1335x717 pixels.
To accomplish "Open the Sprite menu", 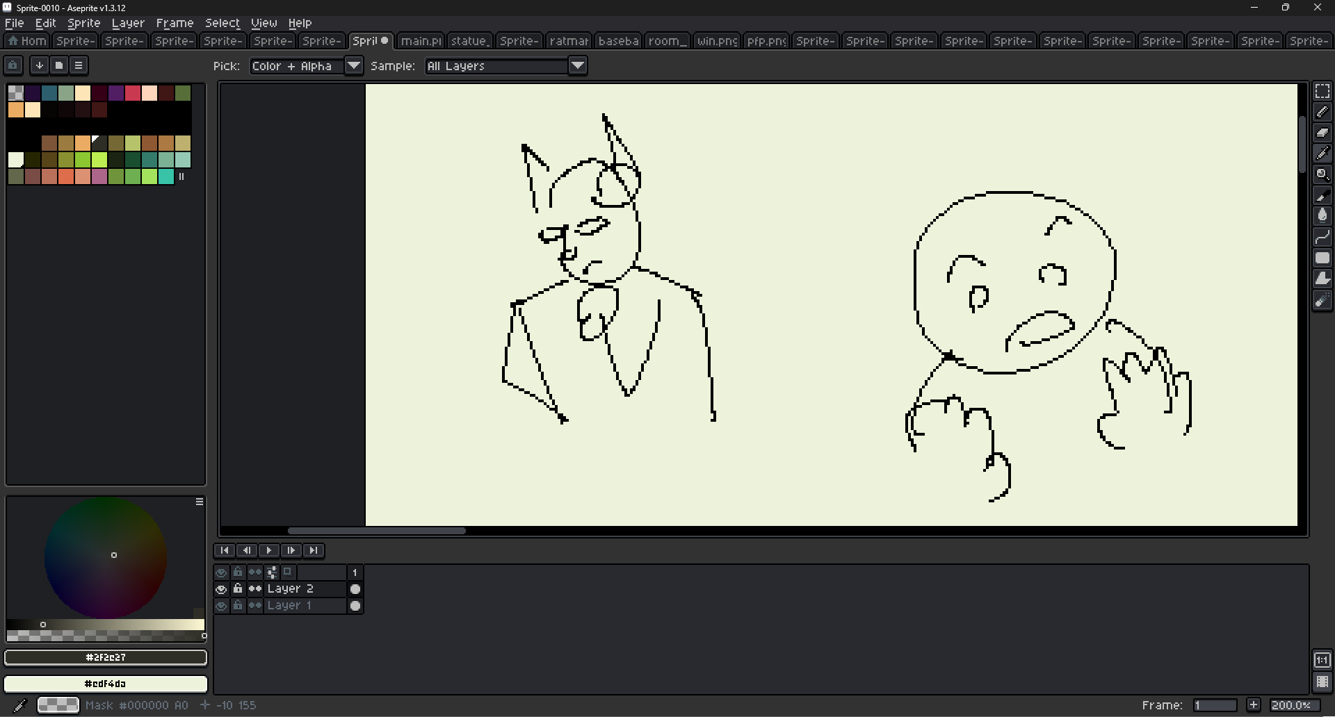I will pyautogui.click(x=83, y=23).
